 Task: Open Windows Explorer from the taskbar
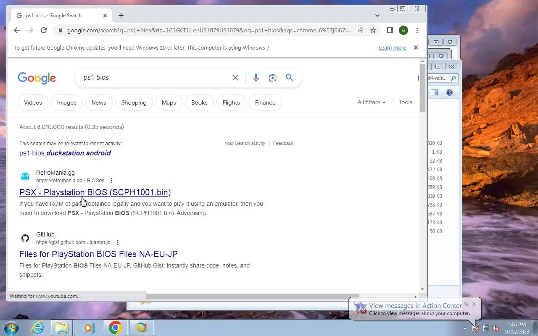click(x=62, y=328)
